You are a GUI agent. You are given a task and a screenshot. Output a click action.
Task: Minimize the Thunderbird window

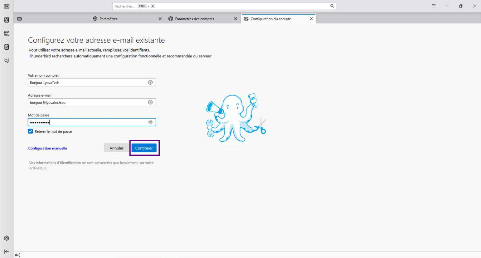(447, 6)
